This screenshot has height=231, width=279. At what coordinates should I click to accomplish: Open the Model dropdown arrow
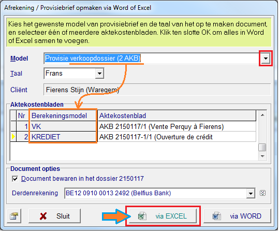point(266,59)
